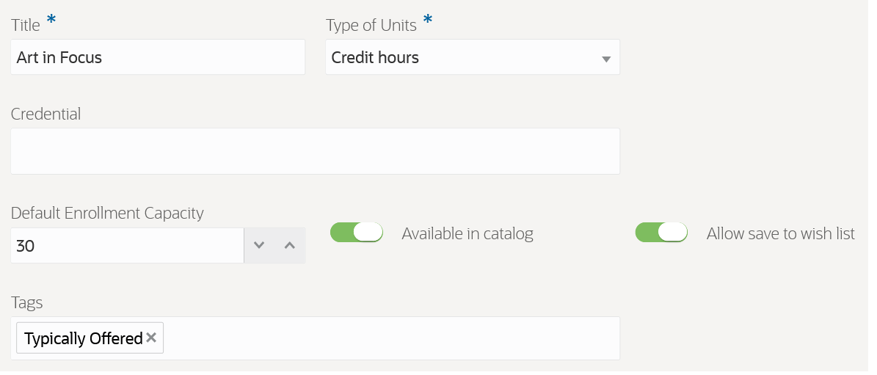Viewport: 877px width, 375px height.
Task: Click the Credential field label
Action: [46, 114]
